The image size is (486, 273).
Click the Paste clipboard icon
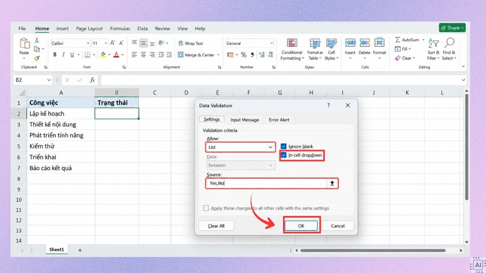click(x=24, y=43)
